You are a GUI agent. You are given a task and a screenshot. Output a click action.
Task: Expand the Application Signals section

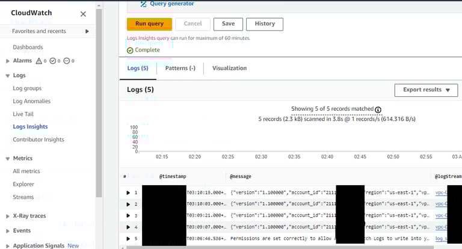point(8,246)
